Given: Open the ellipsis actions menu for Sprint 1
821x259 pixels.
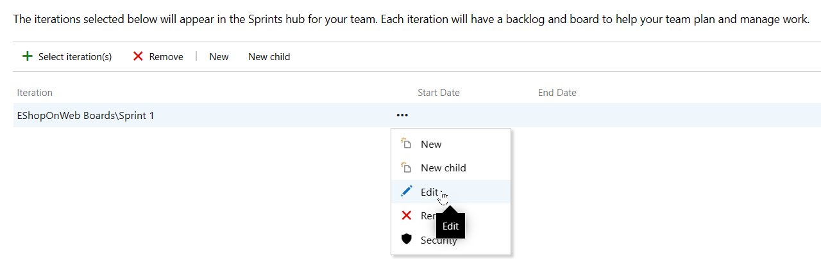Looking at the screenshot, I should point(402,116).
